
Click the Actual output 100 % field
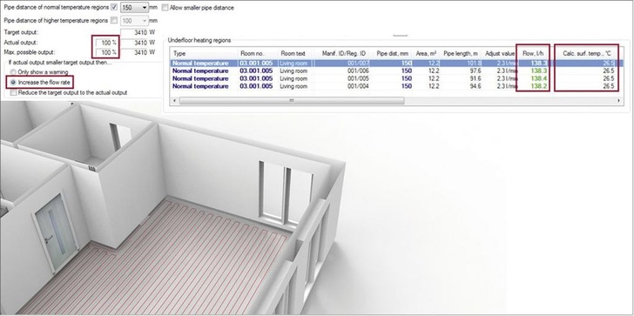click(x=107, y=43)
